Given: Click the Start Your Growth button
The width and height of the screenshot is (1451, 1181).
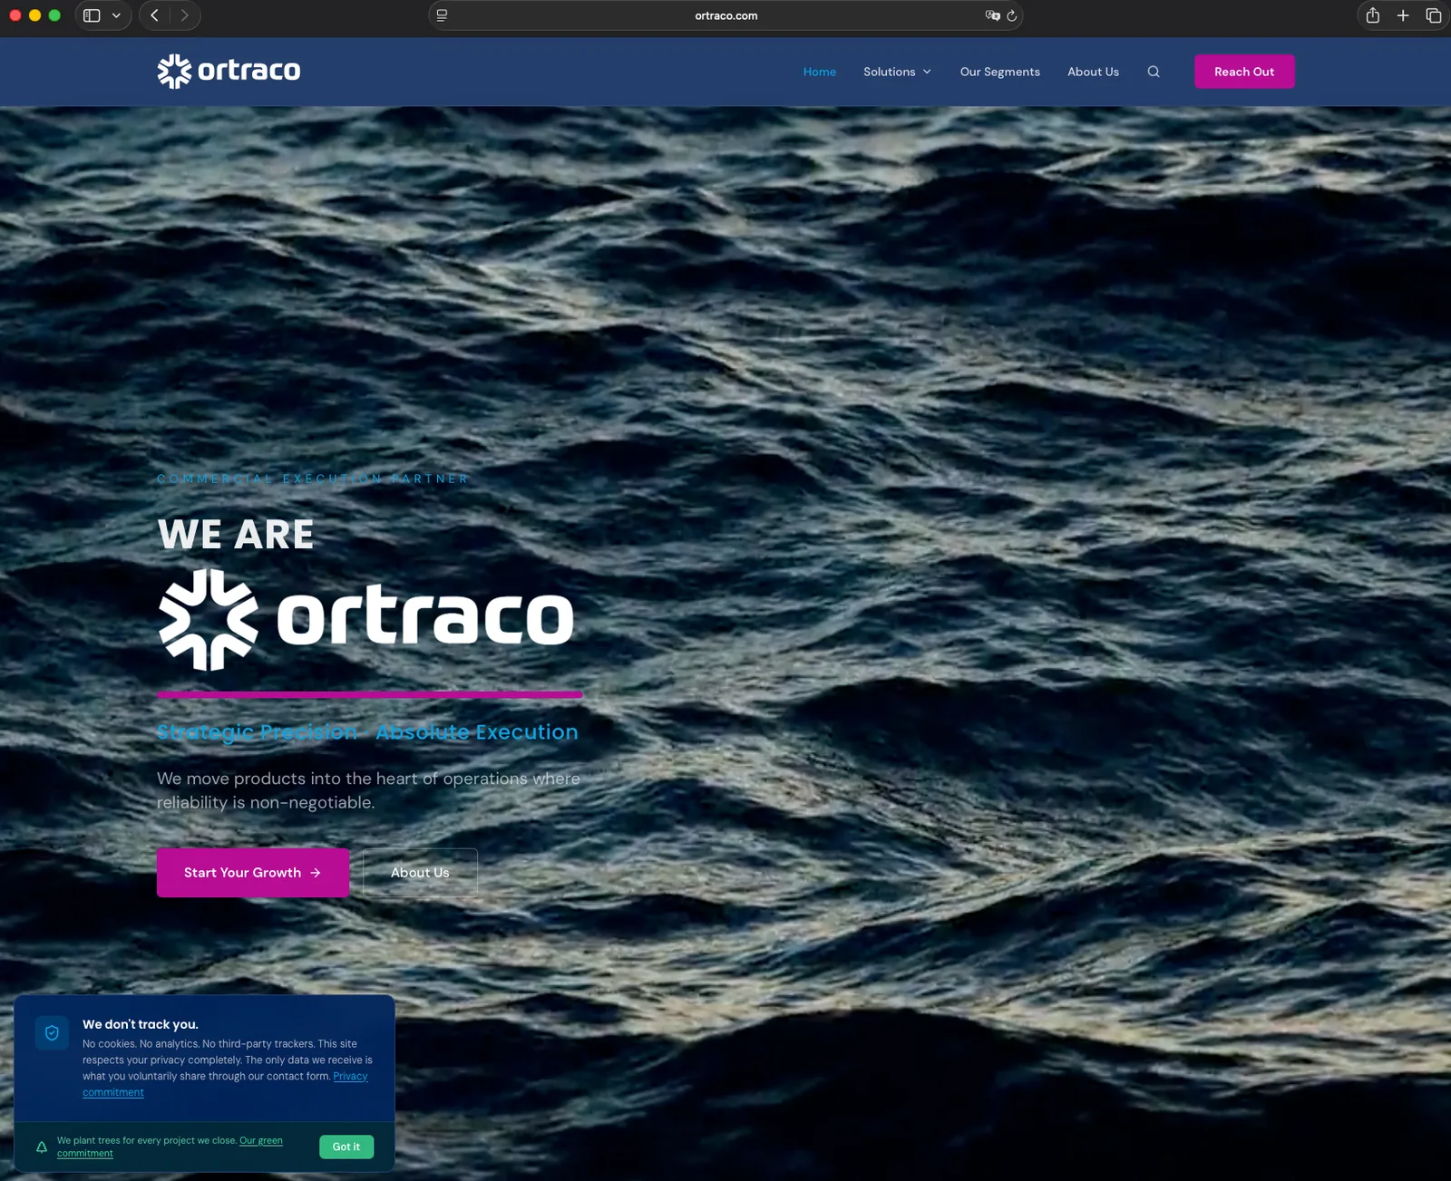Looking at the screenshot, I should point(253,873).
